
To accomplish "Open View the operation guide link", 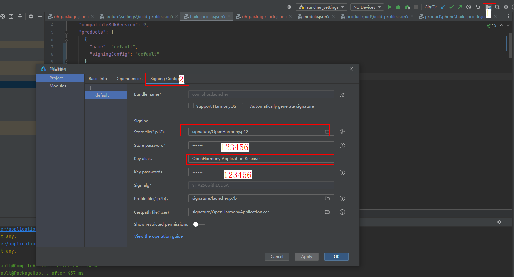I will (158, 236).
